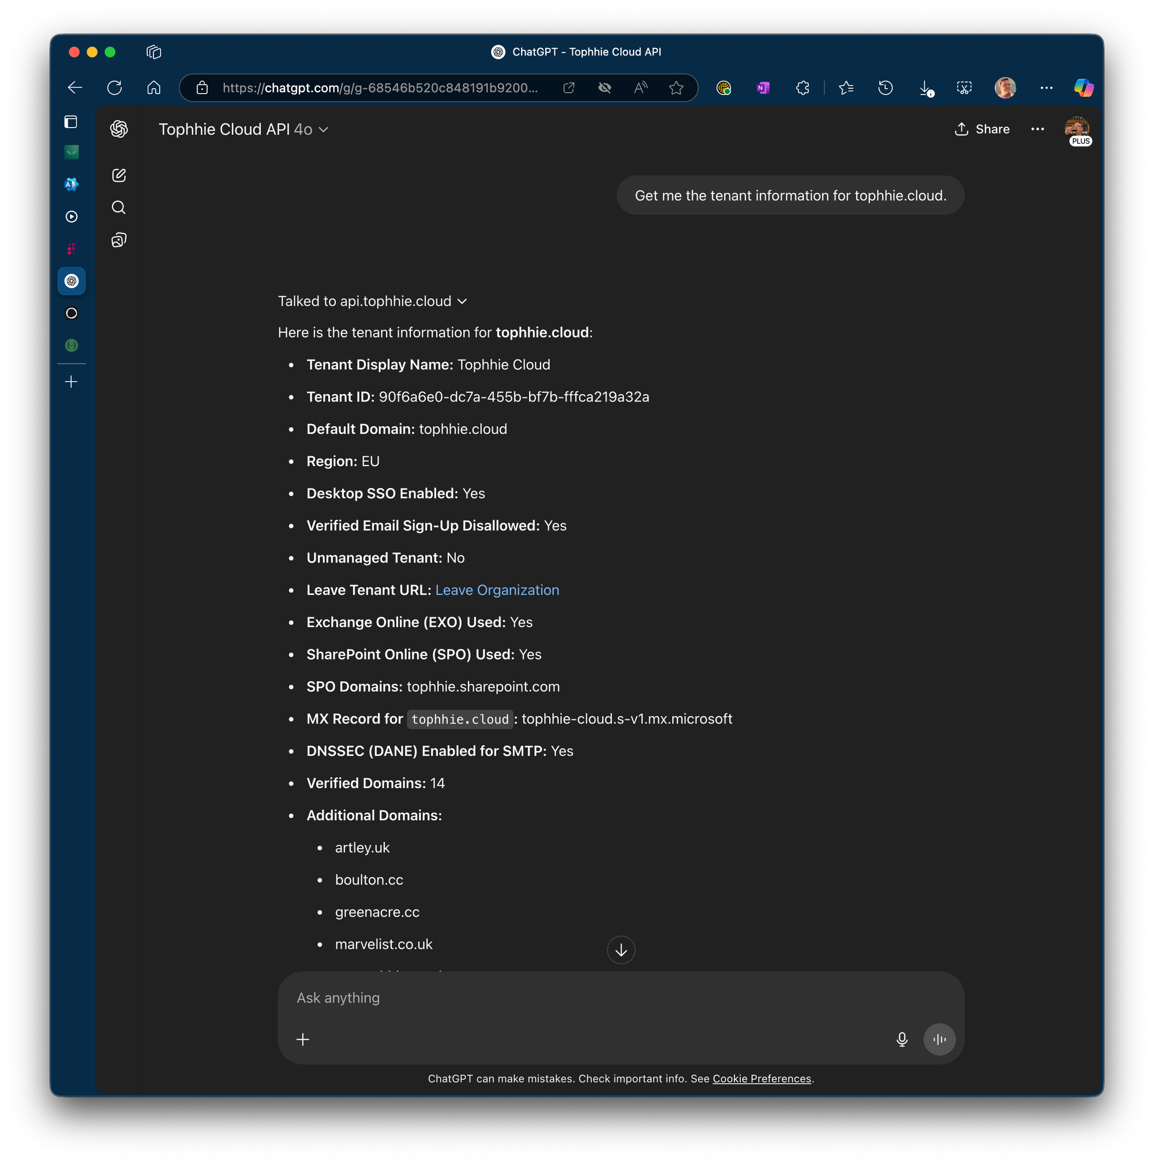The image size is (1154, 1163).
Task: Expand Talked to api.tophhie.cloud details
Action: (x=372, y=301)
